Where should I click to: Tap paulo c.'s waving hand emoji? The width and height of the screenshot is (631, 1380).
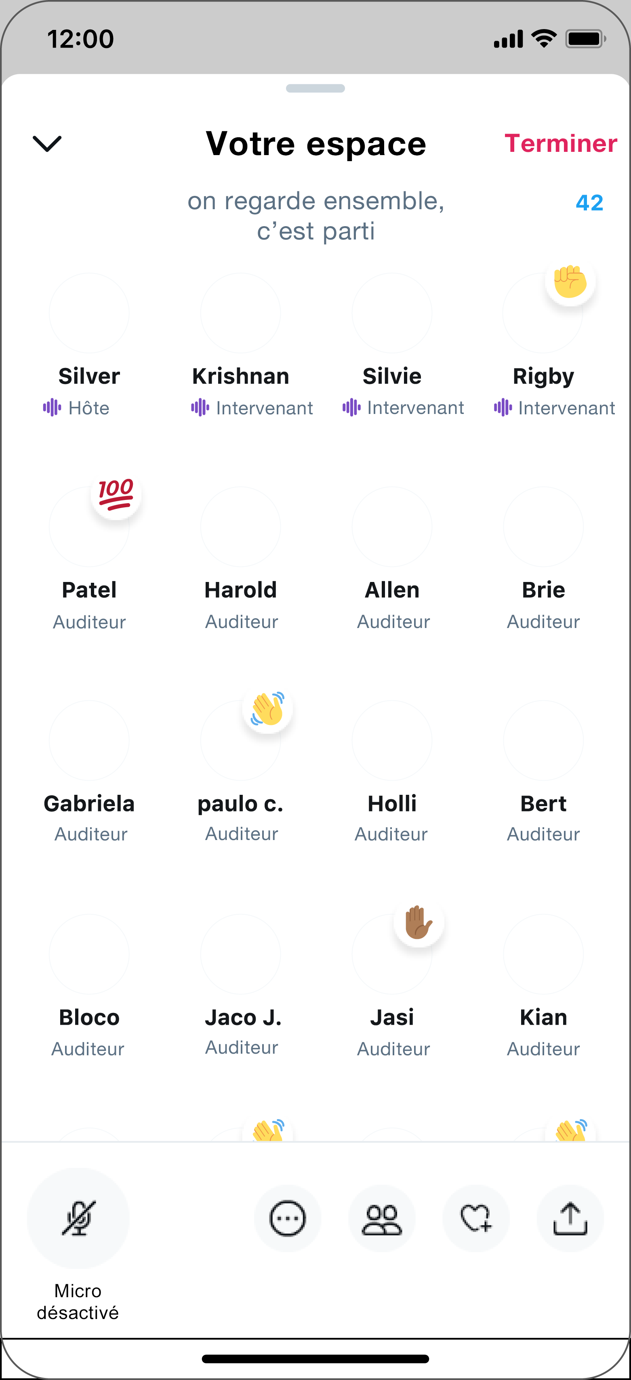[x=267, y=708]
